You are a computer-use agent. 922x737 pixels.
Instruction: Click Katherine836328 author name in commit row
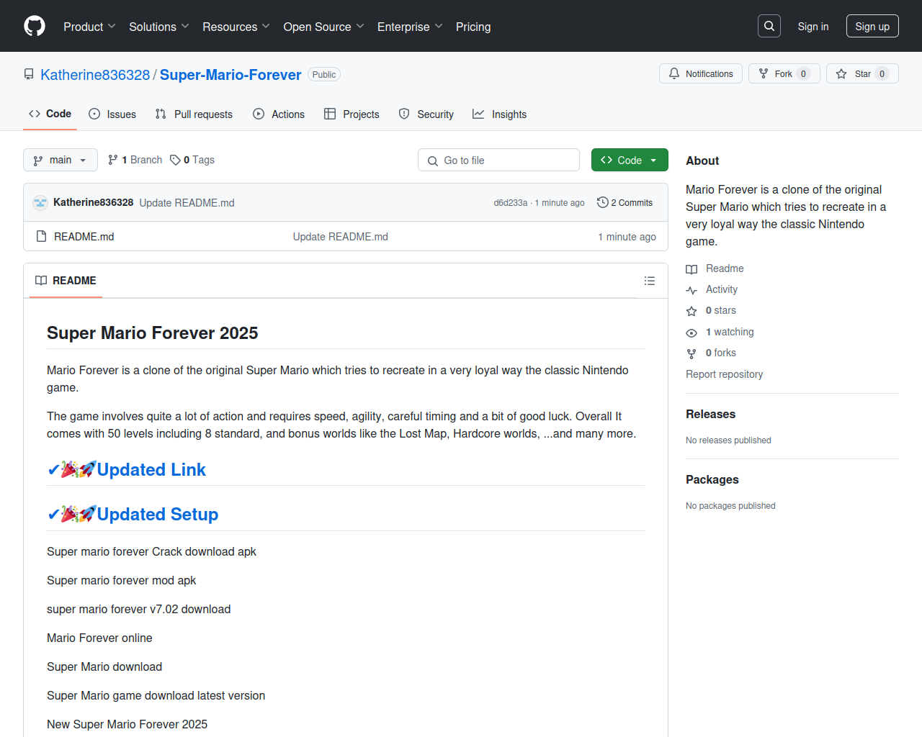tap(93, 202)
